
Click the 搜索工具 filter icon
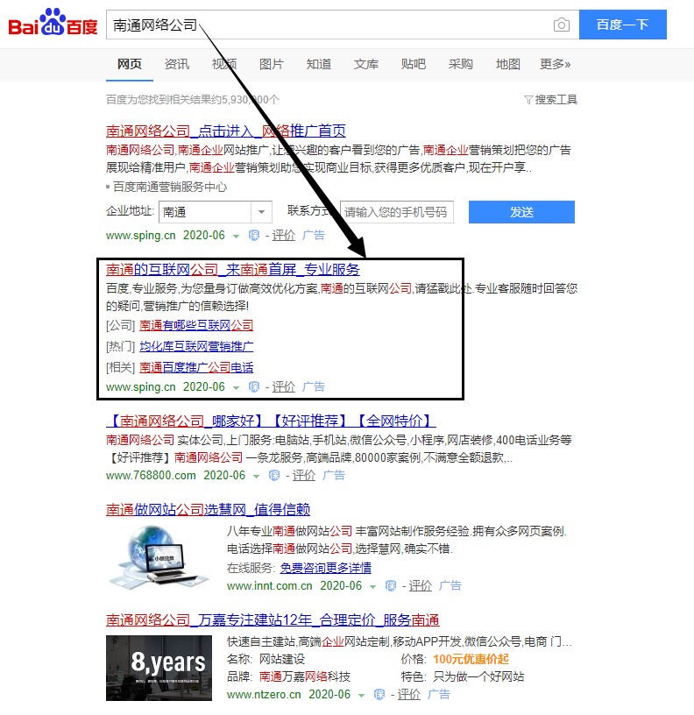[x=528, y=99]
